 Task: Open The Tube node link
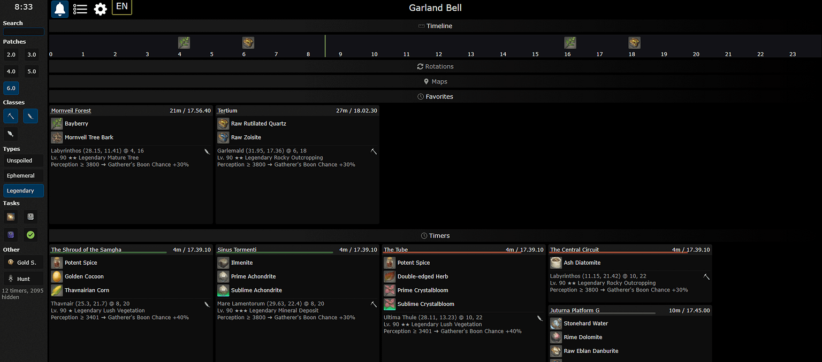tap(396, 250)
